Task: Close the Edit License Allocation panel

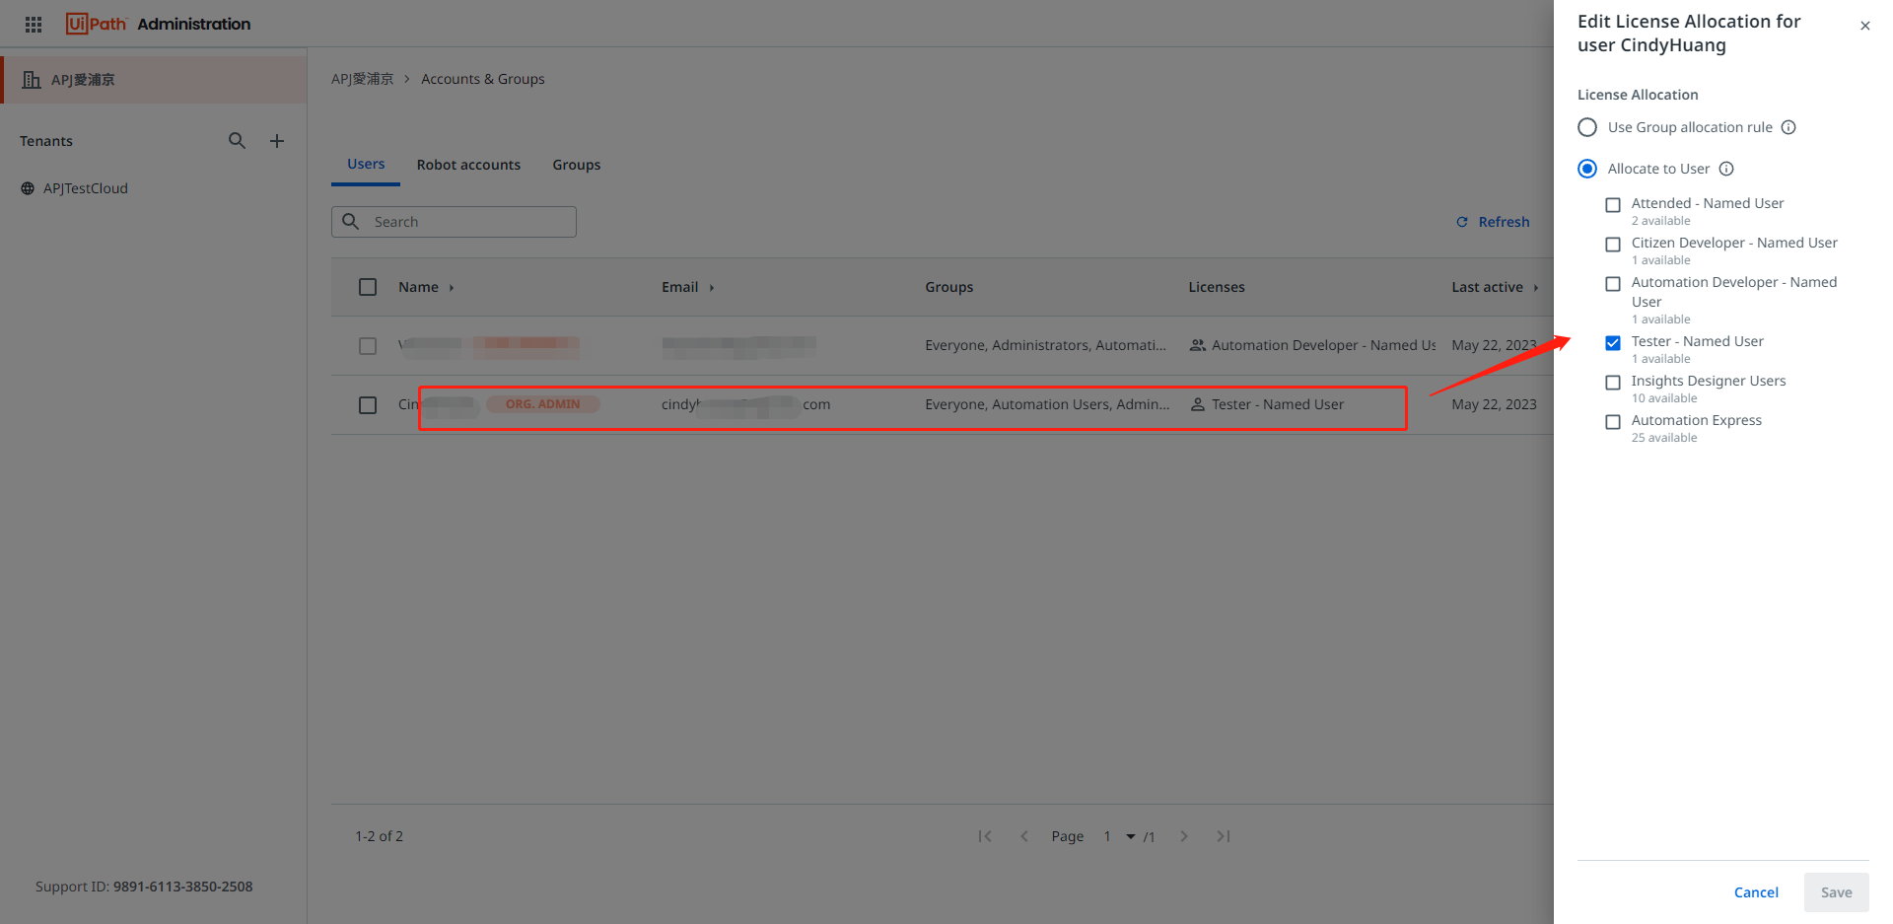Action: pos(1864,27)
